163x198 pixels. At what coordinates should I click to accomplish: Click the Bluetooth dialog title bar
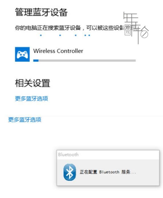pos(108,155)
